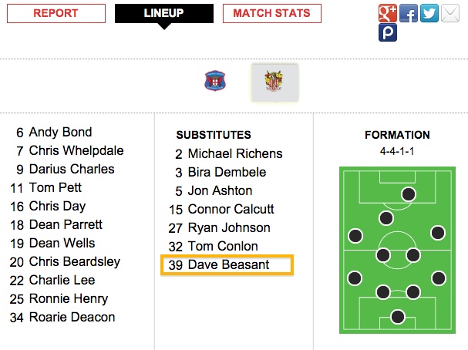Email this page via envelope icon
Screen dimensions: 468x350
click(x=450, y=13)
